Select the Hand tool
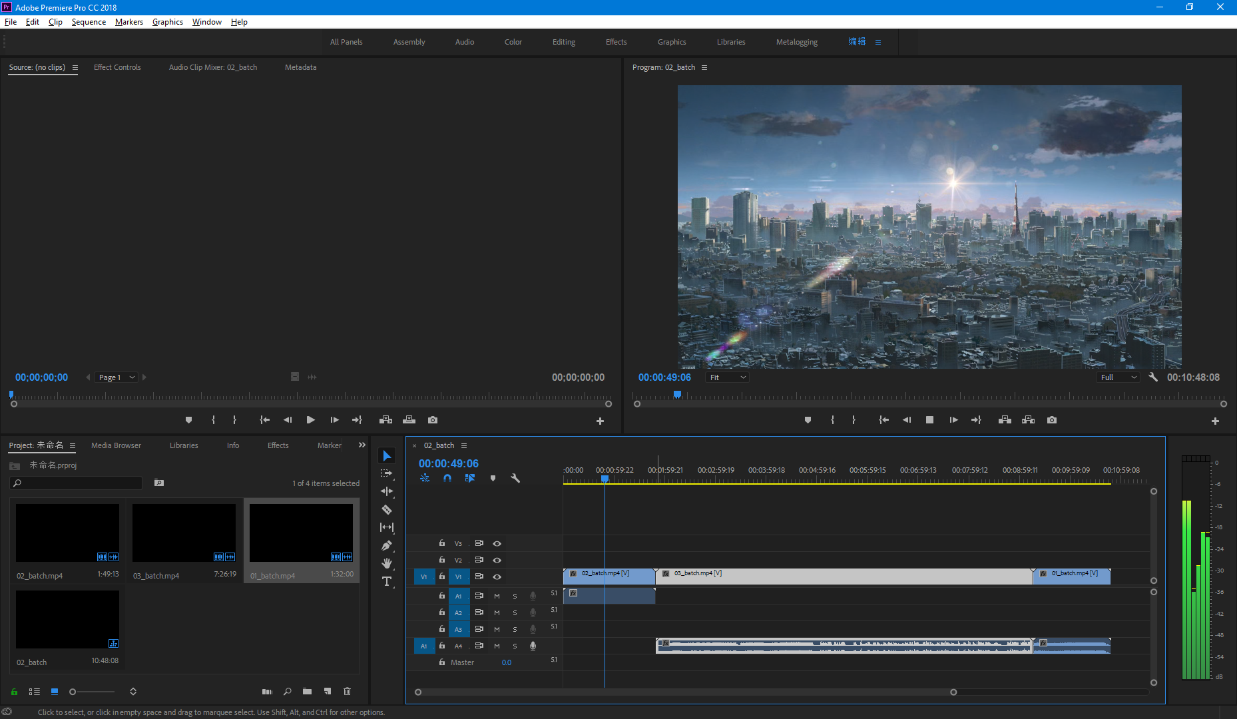This screenshot has height=719, width=1237. [387, 563]
